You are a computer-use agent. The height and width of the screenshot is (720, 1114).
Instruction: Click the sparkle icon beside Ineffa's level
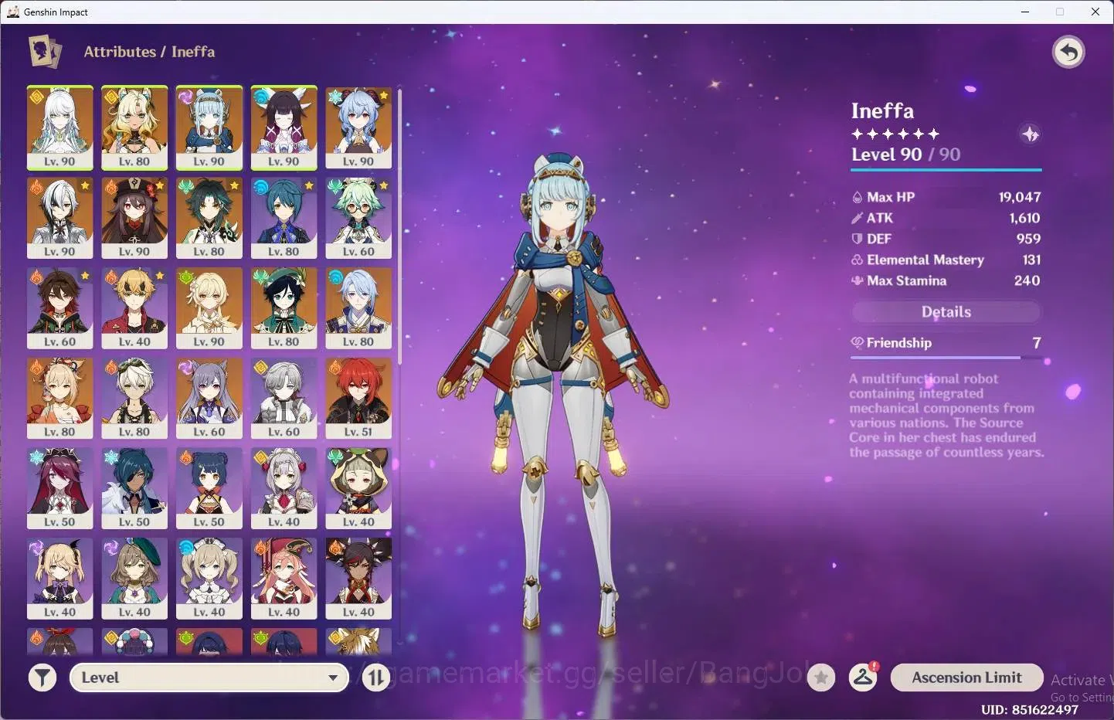[1030, 134]
